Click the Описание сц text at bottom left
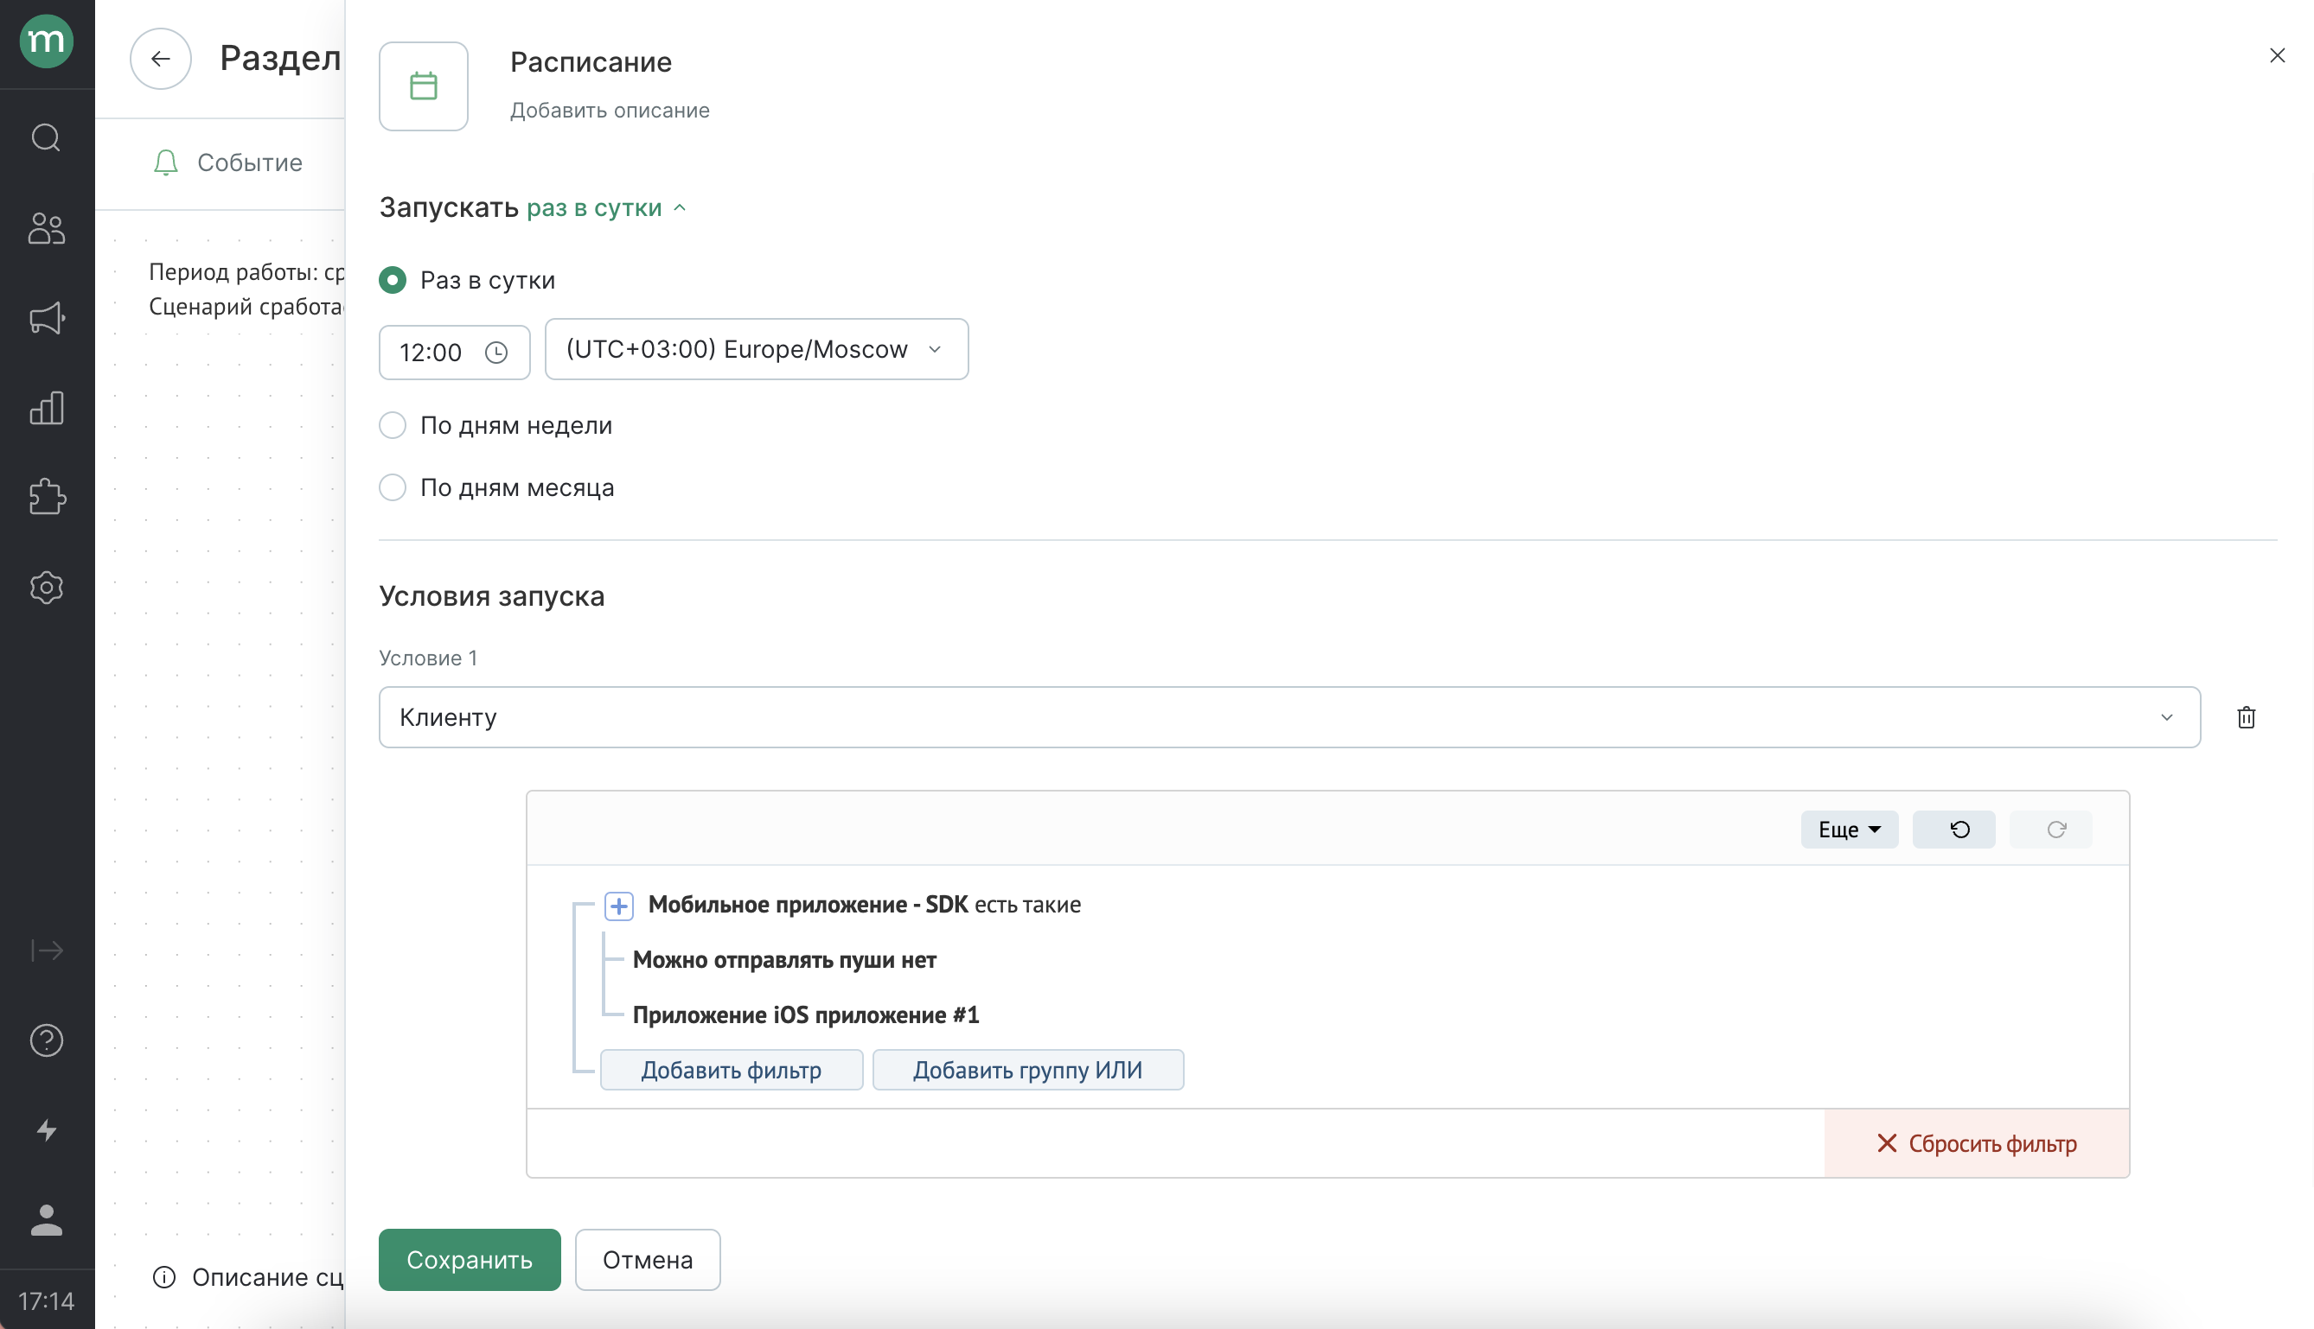The height and width of the screenshot is (1329, 2314). tap(267, 1277)
